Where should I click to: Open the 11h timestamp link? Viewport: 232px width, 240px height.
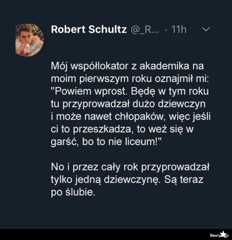[x=179, y=29]
